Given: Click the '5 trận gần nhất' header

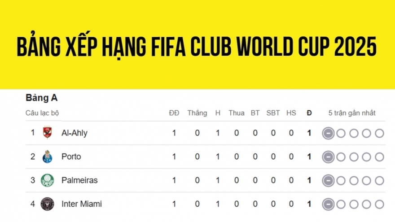Looking at the screenshot, I should 352,113.
